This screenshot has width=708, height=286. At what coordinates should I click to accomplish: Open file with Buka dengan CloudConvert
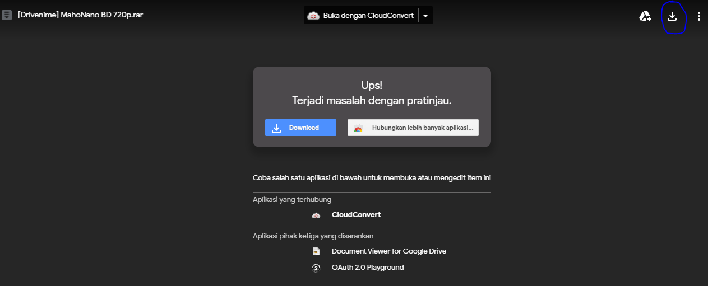click(361, 16)
